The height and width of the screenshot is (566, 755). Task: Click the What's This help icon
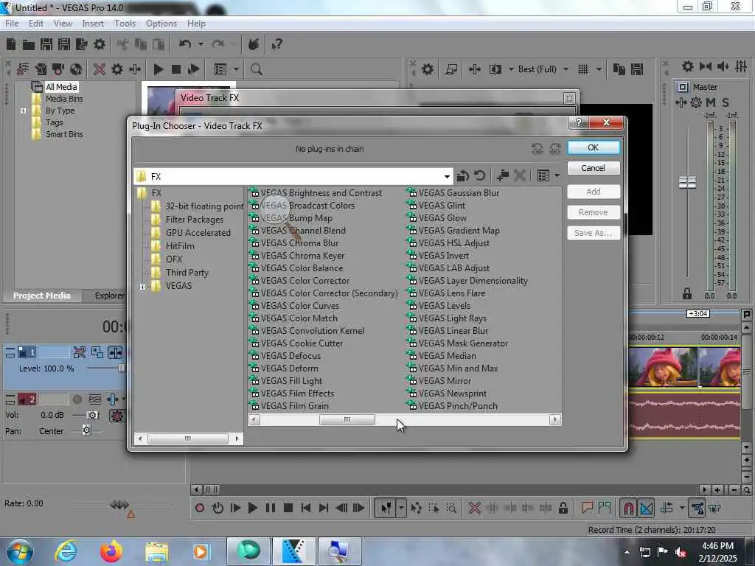point(276,45)
